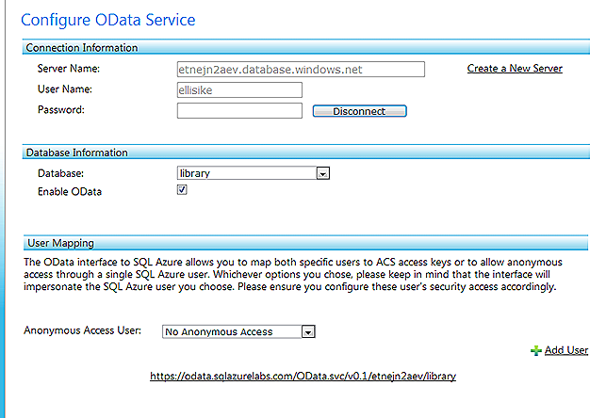Click the User Name field containing ellisike
Image resolution: width=606 pixels, height=418 pixels.
point(239,90)
